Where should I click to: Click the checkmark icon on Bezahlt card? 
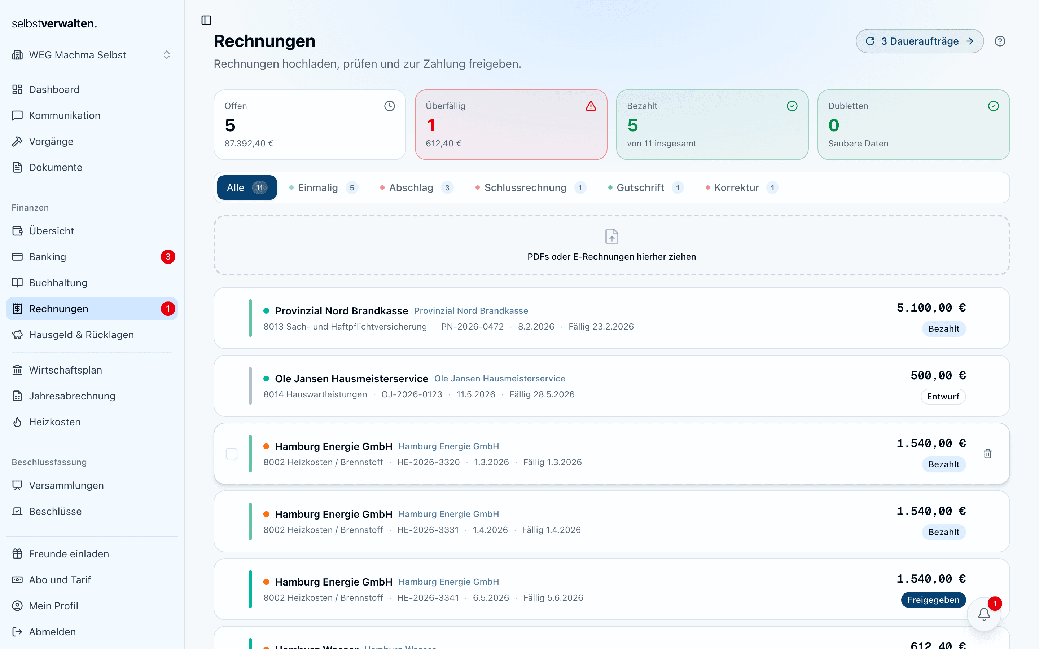click(792, 106)
